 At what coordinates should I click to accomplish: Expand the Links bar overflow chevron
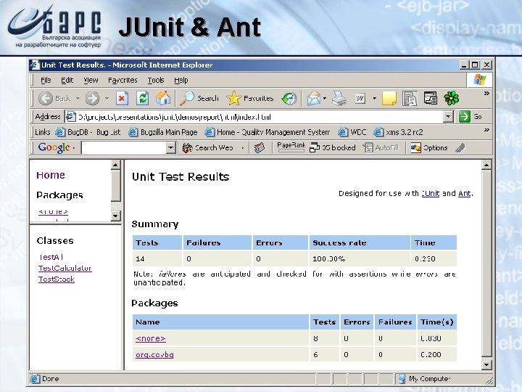point(486,130)
